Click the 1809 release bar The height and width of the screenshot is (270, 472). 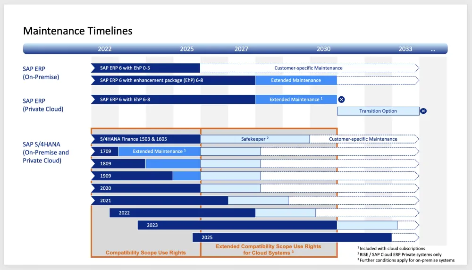click(x=118, y=164)
